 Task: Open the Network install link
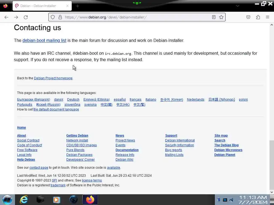[77, 140]
